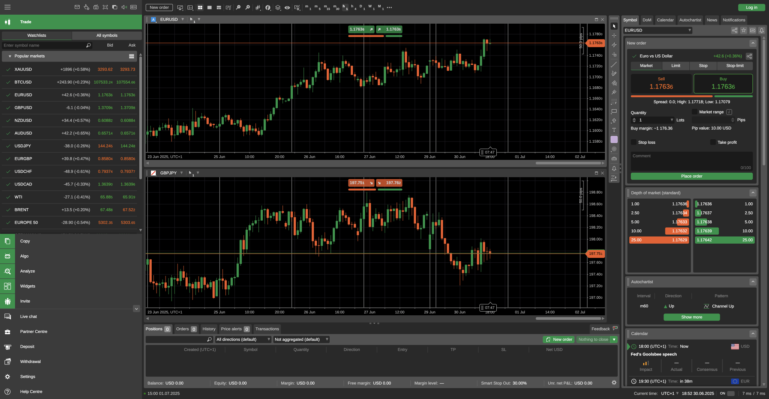
Task: Select the trend line drawing tool
Action: point(614,65)
